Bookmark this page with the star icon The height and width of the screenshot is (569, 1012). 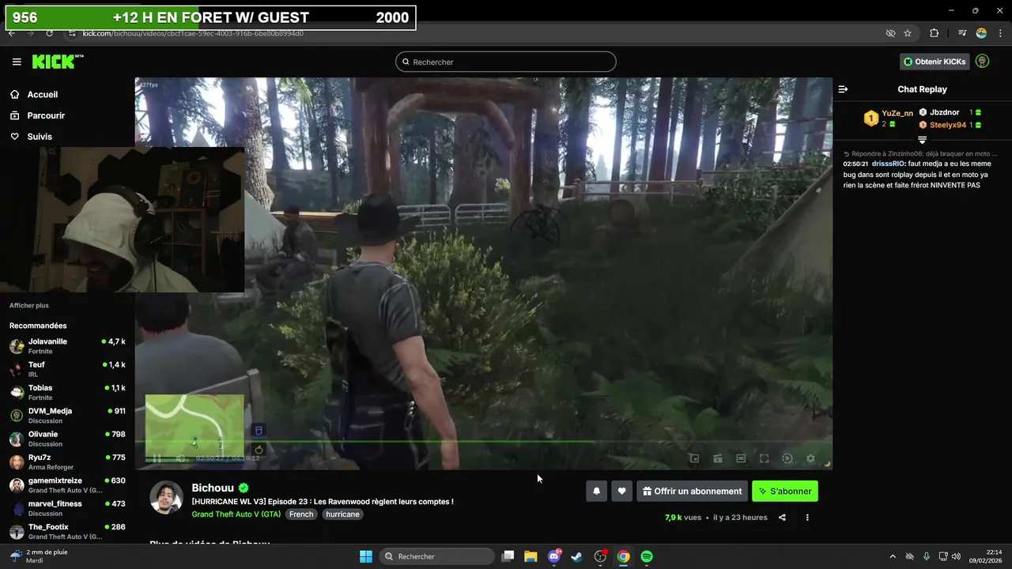coord(908,33)
